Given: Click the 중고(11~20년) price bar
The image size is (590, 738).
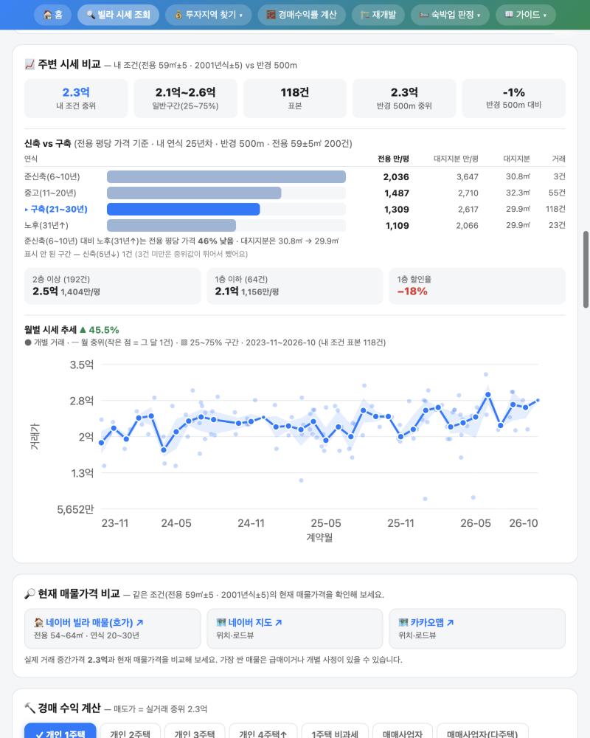Looking at the screenshot, I should click(194, 193).
